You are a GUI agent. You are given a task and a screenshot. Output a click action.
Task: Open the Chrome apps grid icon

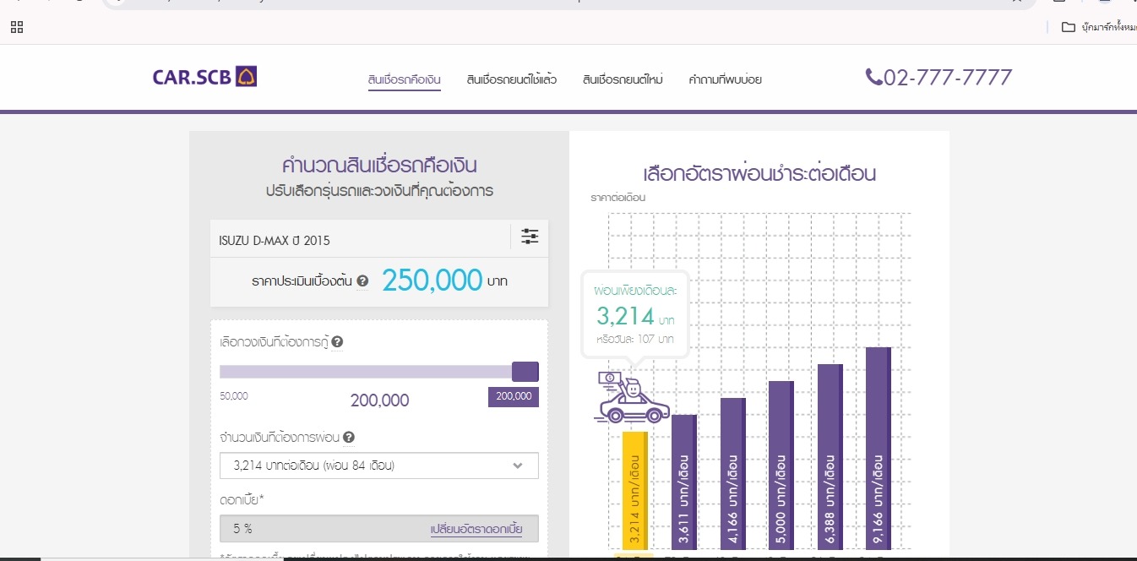click(17, 27)
